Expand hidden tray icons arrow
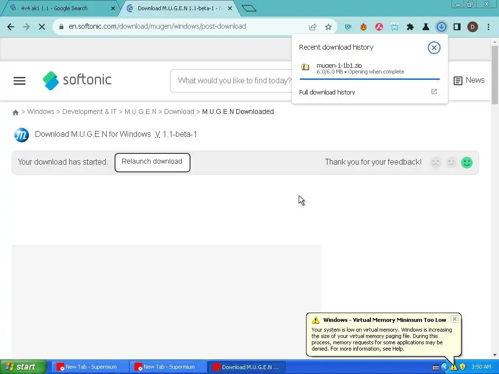 (x=444, y=367)
